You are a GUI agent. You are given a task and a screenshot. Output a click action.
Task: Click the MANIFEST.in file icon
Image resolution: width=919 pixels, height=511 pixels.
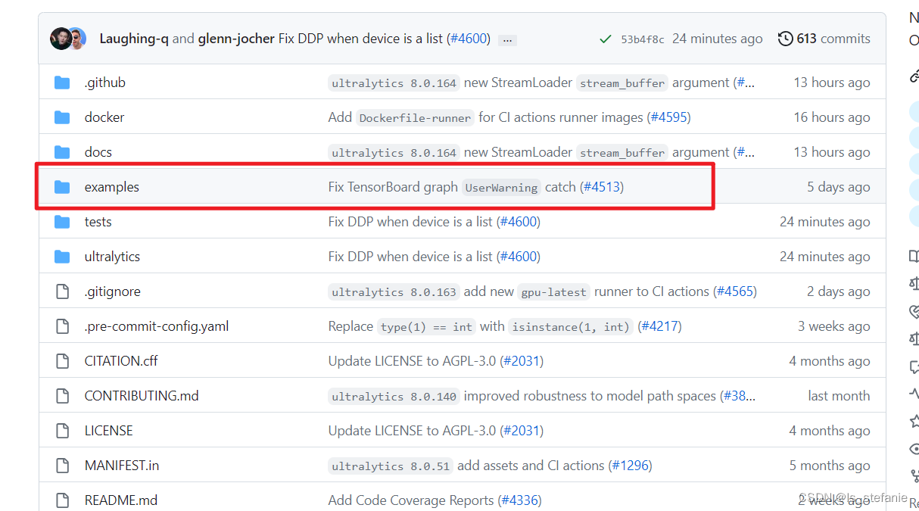point(62,466)
